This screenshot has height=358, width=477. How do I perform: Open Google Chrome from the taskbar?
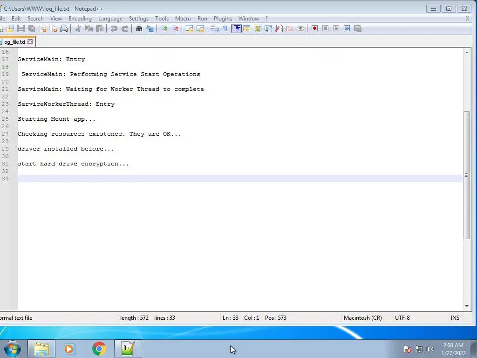[99, 349]
